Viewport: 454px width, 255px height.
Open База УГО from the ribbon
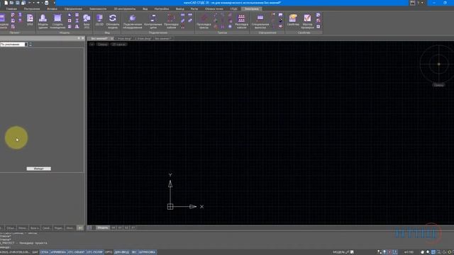tap(87, 21)
